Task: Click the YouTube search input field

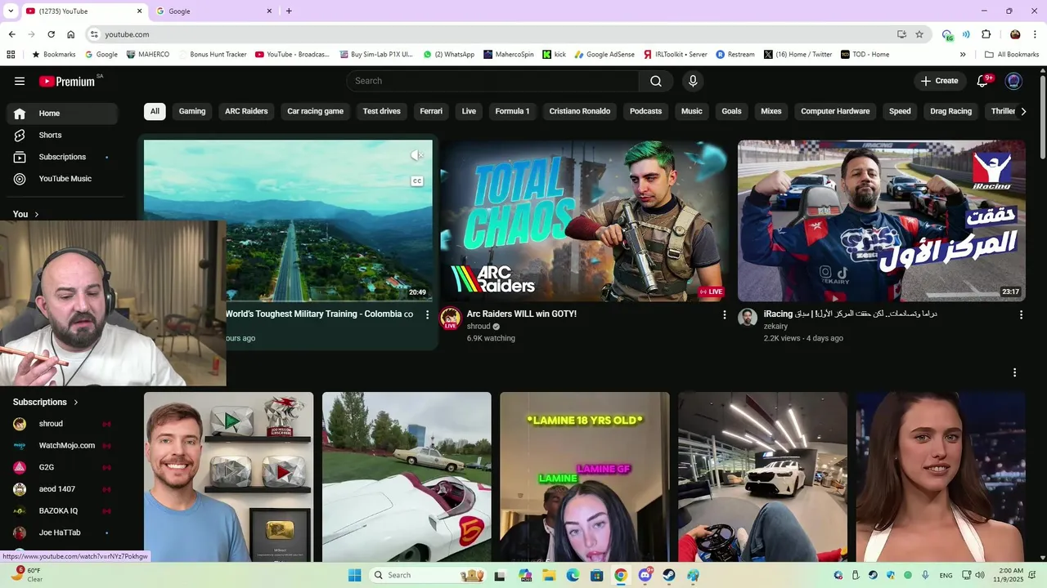Action: [493, 81]
